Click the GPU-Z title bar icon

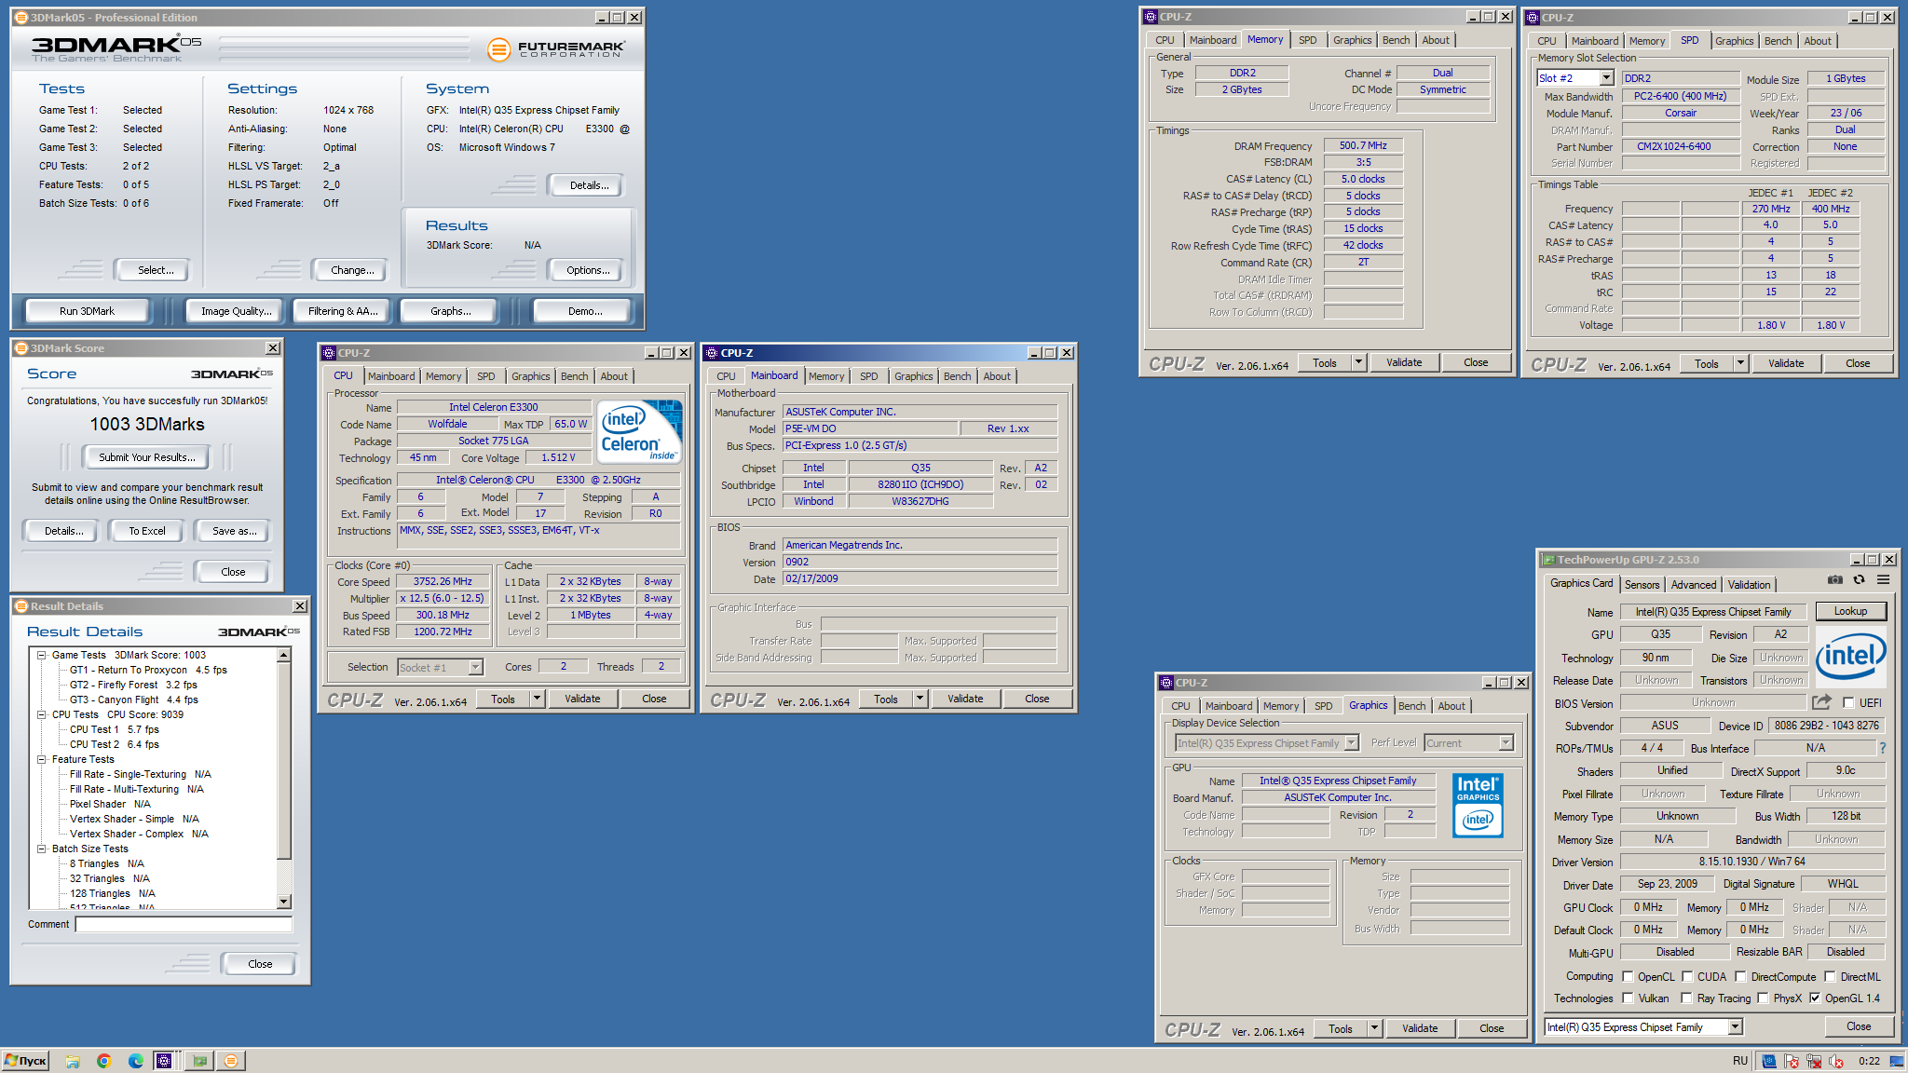pyautogui.click(x=1548, y=560)
